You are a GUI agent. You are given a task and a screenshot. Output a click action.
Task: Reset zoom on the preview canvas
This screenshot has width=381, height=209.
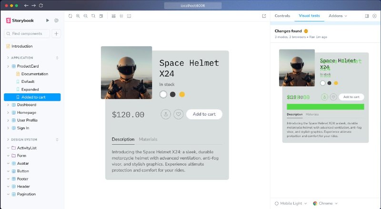point(93,16)
